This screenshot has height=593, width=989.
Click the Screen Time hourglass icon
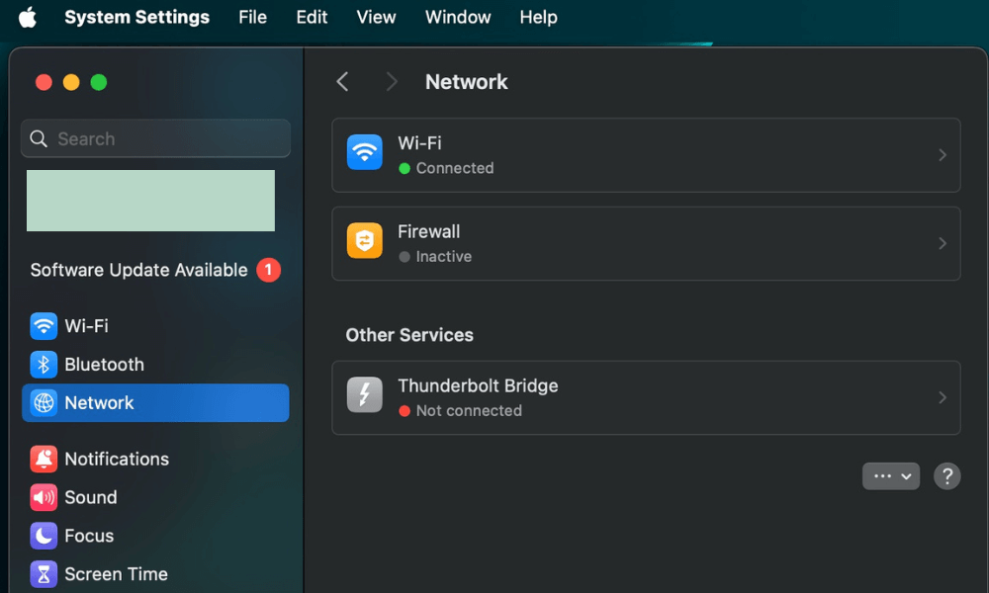tap(44, 574)
